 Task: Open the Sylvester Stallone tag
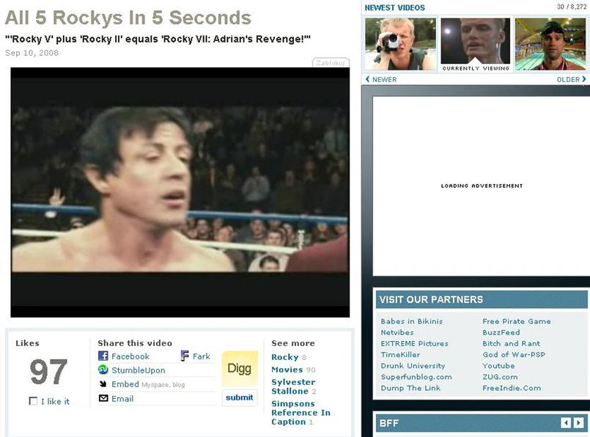(293, 386)
